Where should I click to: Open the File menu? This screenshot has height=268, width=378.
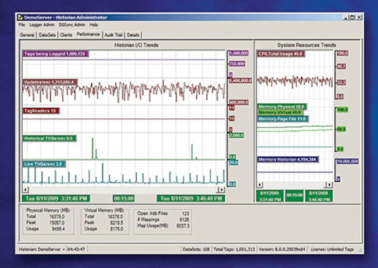point(22,25)
